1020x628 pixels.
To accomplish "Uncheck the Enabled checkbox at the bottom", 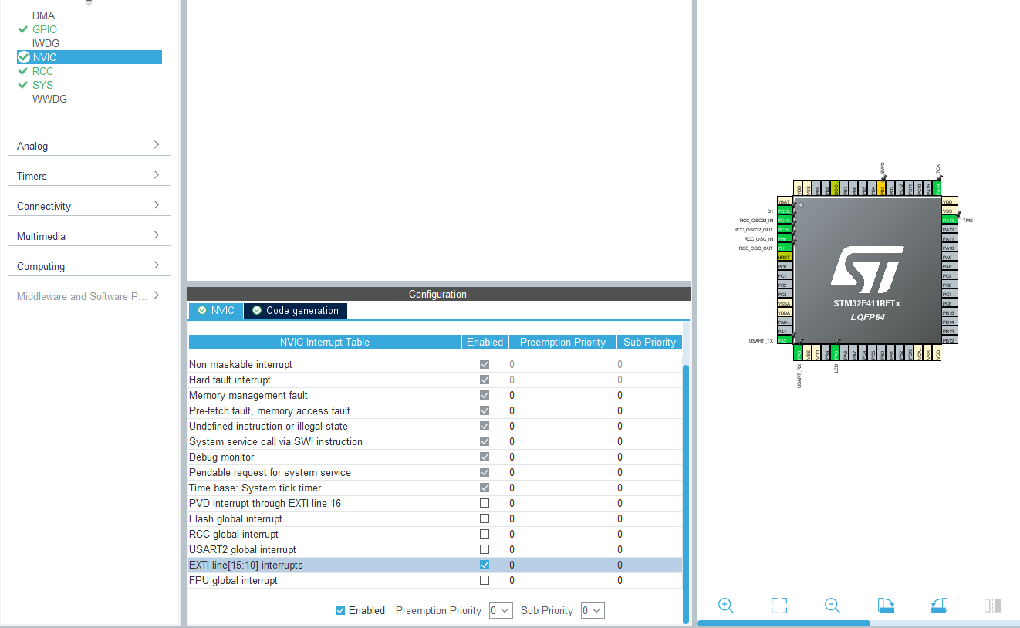I will [339, 610].
